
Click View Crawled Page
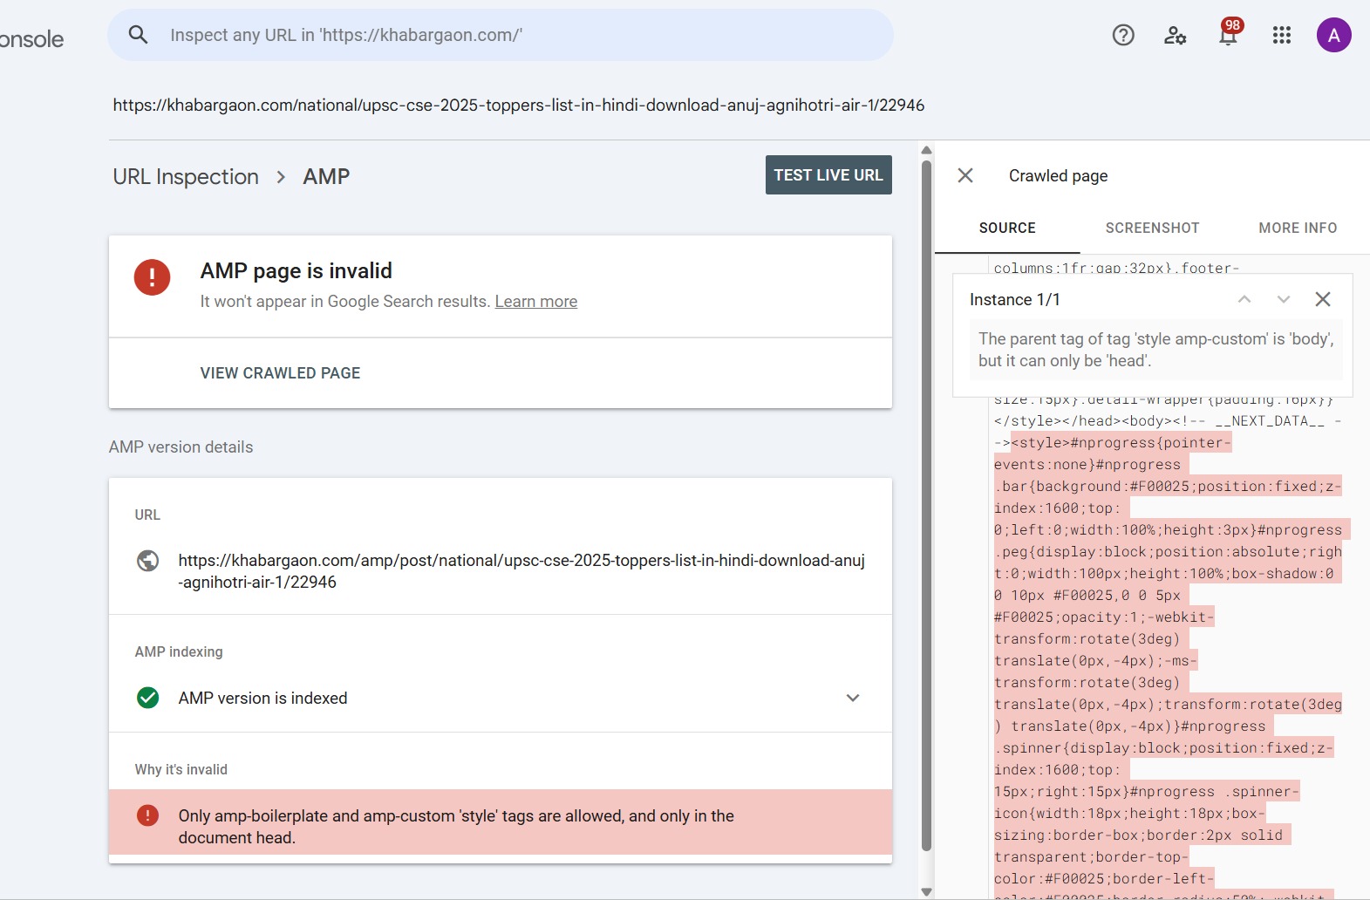pyautogui.click(x=280, y=373)
